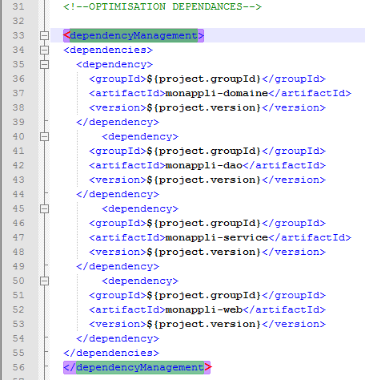Click line number 31 in the margin
This screenshot has width=365, height=380.
click(x=18, y=6)
